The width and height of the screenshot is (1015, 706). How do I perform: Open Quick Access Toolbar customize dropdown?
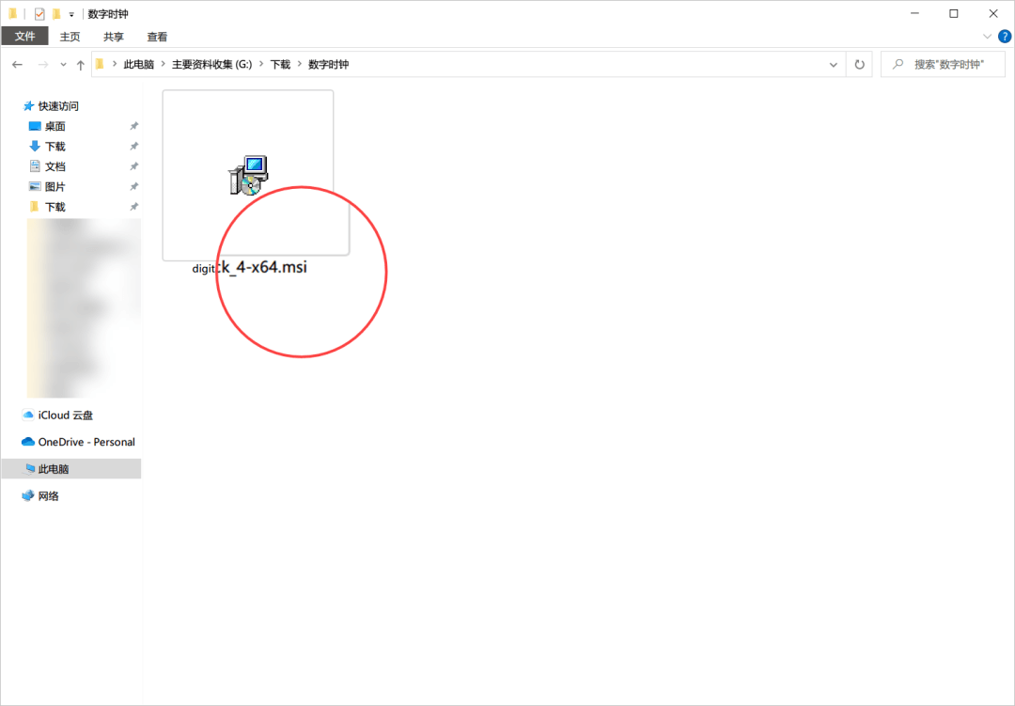pos(71,14)
